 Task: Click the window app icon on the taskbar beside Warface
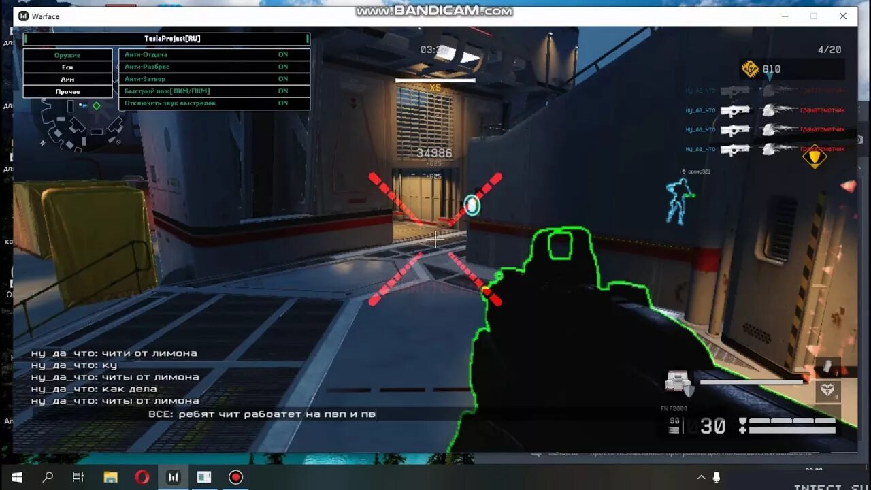(204, 477)
